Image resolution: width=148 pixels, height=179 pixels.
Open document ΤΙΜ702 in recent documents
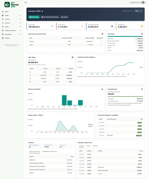(x=89, y=174)
